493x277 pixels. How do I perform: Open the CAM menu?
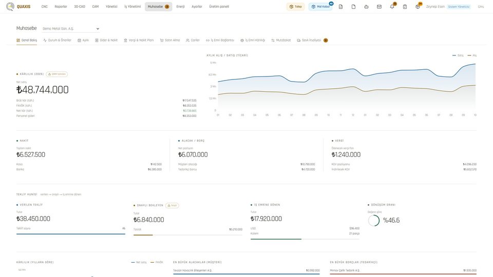pos(96,7)
